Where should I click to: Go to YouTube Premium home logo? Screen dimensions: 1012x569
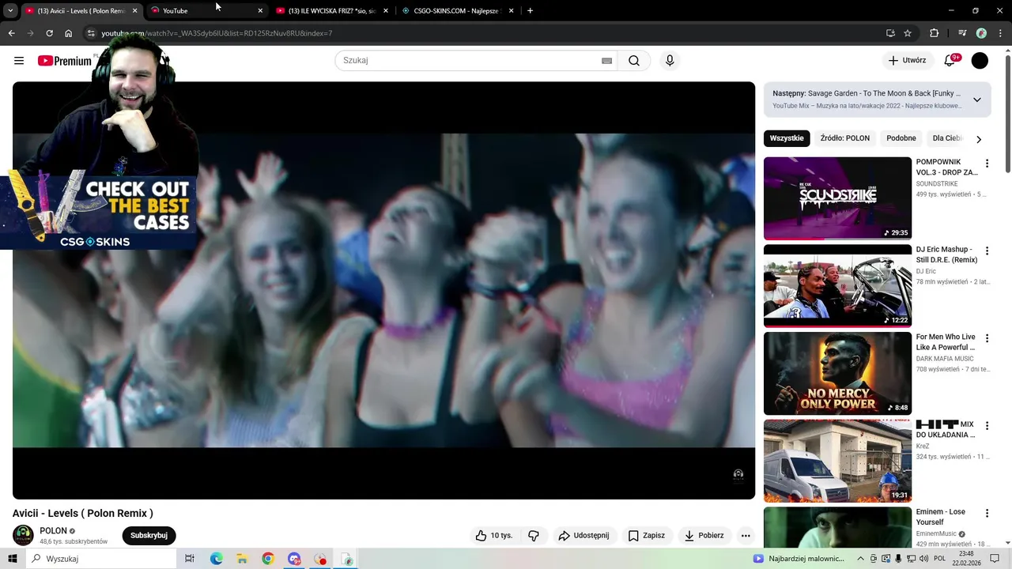pyautogui.click(x=65, y=61)
